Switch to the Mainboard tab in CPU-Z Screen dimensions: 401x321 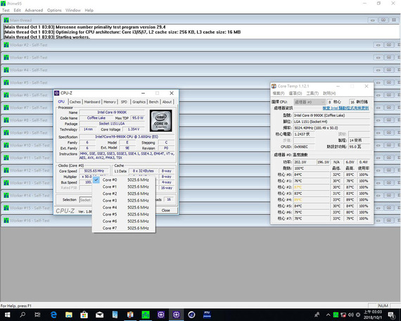point(92,102)
